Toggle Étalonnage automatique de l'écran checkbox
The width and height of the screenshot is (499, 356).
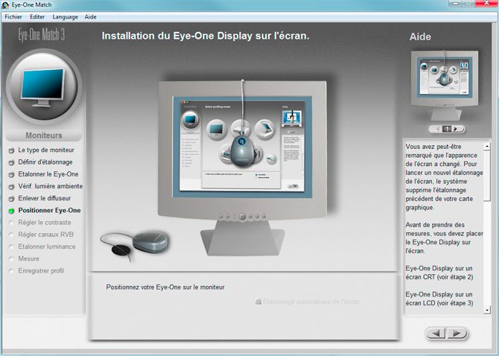[x=258, y=302]
